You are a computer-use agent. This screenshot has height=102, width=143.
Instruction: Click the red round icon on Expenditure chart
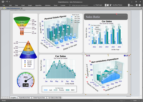[x=129, y=55]
